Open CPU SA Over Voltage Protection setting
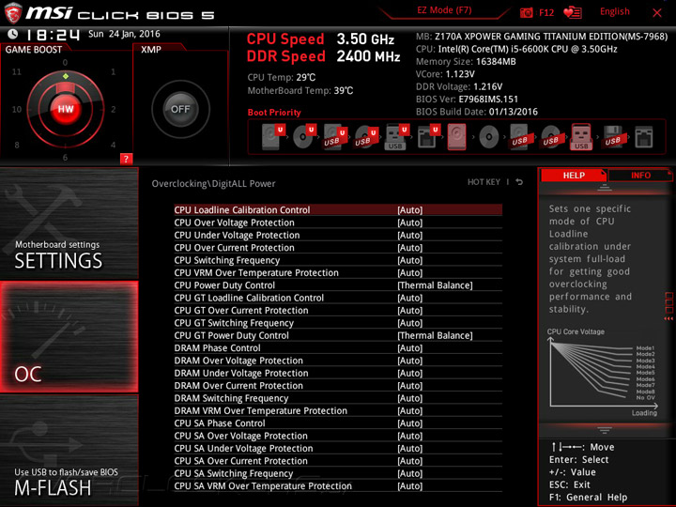 coord(338,436)
